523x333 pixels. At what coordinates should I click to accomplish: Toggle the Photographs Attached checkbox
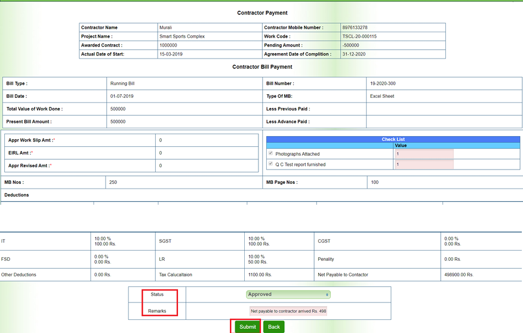coord(270,153)
